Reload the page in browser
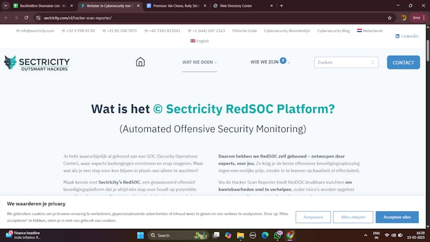The image size is (430, 242). tap(26, 18)
